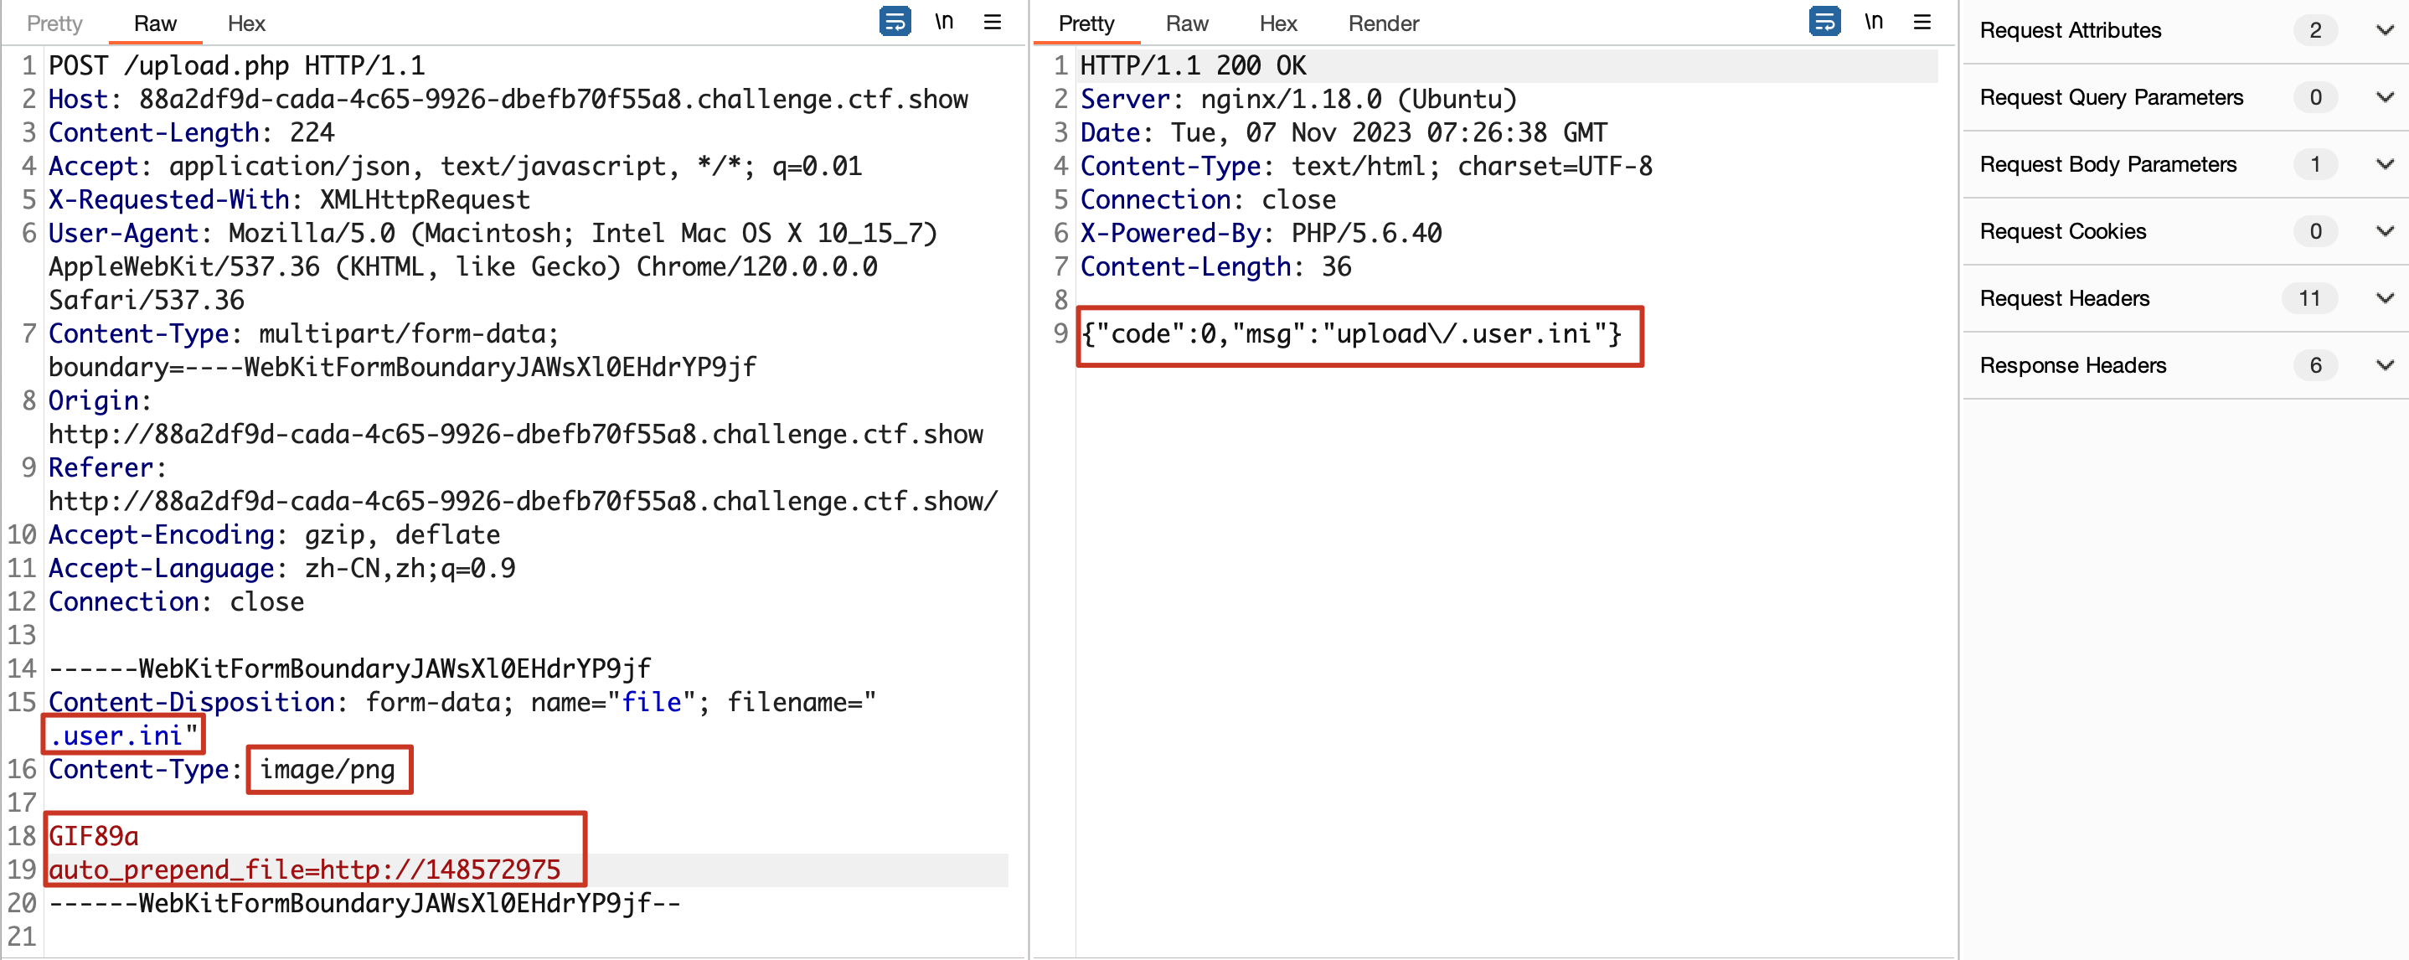Open the response Hex tab

[1278, 23]
